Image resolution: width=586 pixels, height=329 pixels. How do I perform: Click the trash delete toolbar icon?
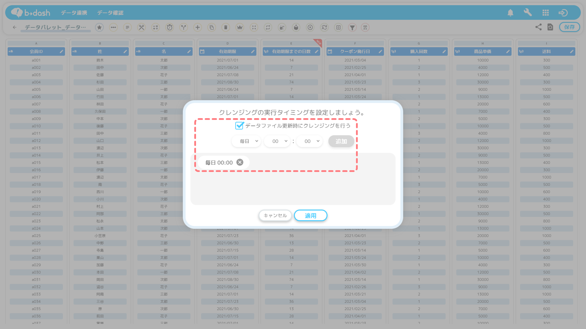click(x=226, y=27)
